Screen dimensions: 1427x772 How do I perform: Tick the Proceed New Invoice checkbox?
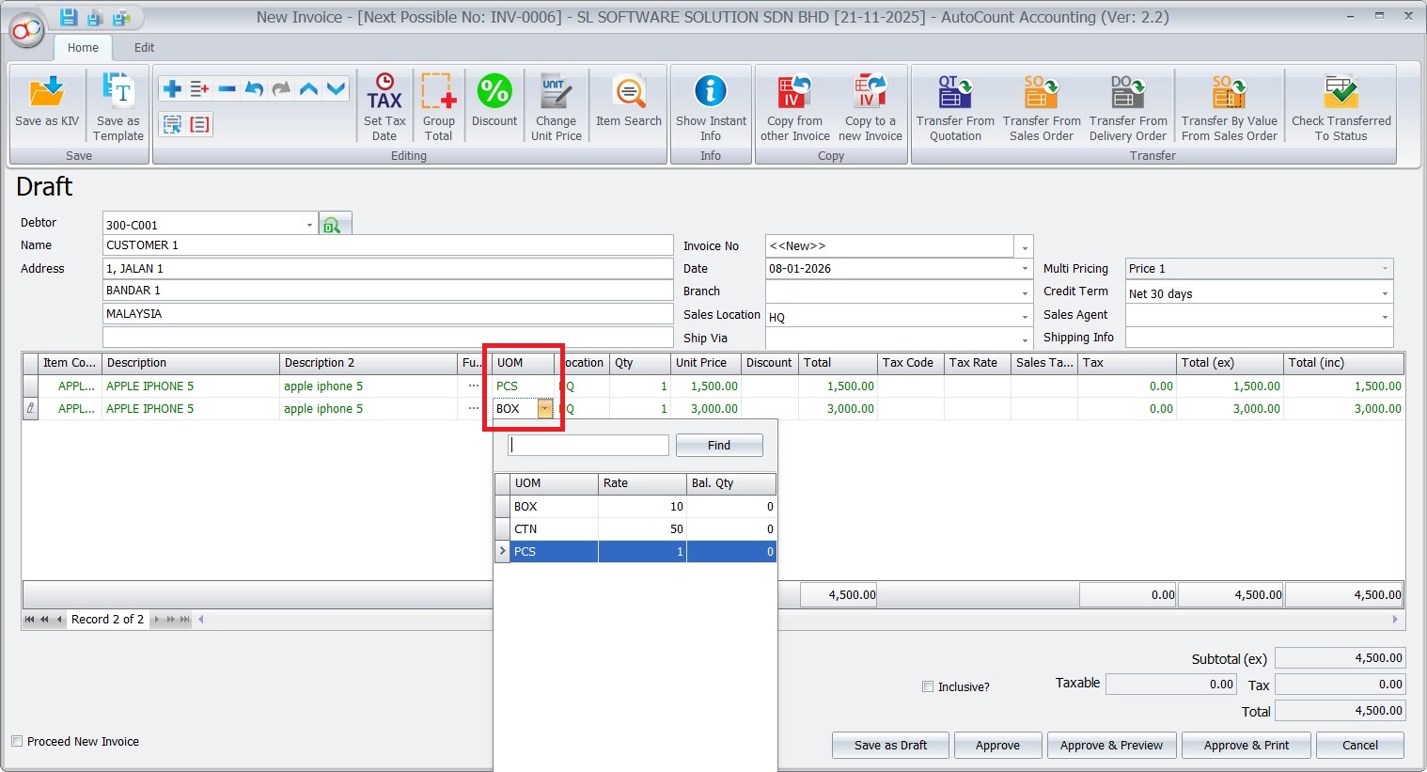click(x=17, y=741)
